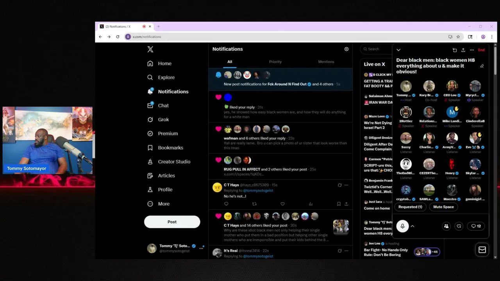
Task: Collapse the Space panel chevron
Action: (x=398, y=50)
